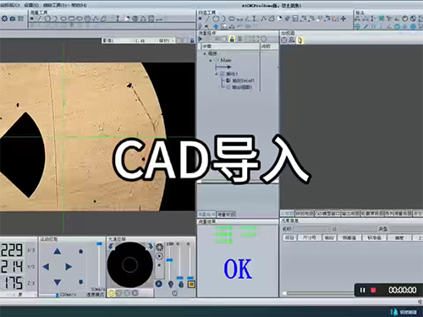Move stage down with the down arrow
Screen dimensions: 423x317
(58, 281)
